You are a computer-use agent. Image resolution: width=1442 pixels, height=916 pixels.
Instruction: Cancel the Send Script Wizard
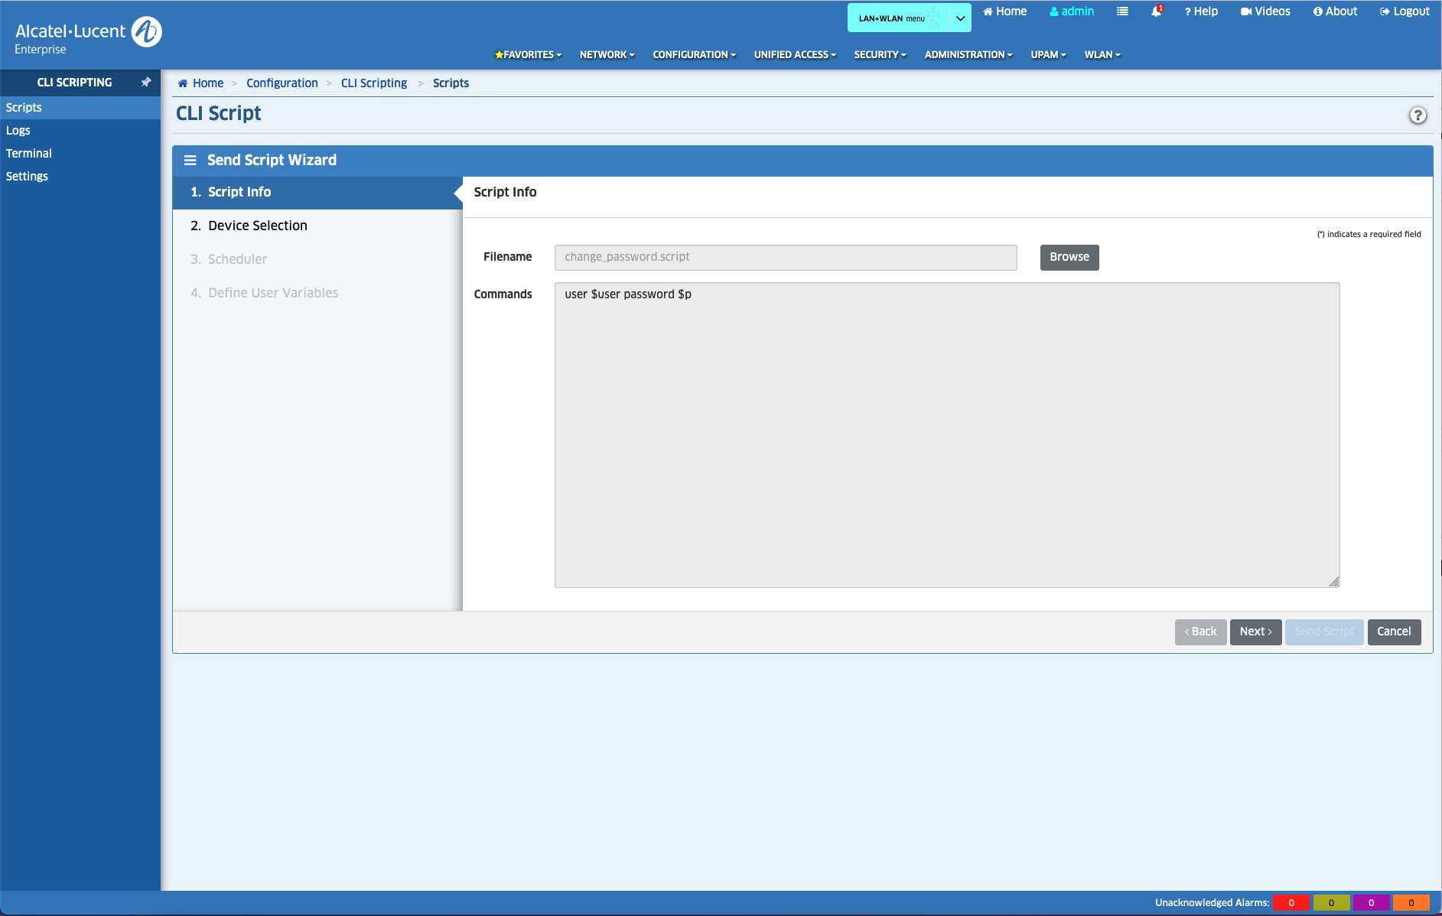point(1393,632)
